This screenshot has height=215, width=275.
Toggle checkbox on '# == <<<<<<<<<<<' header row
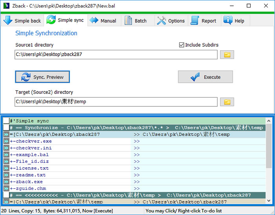6,195
